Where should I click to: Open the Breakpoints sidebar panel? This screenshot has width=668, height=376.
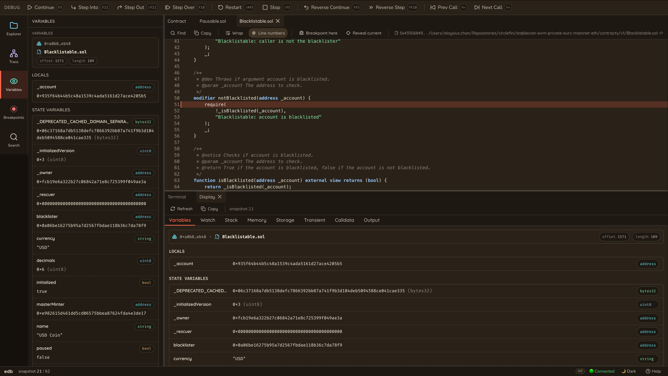pyautogui.click(x=14, y=112)
